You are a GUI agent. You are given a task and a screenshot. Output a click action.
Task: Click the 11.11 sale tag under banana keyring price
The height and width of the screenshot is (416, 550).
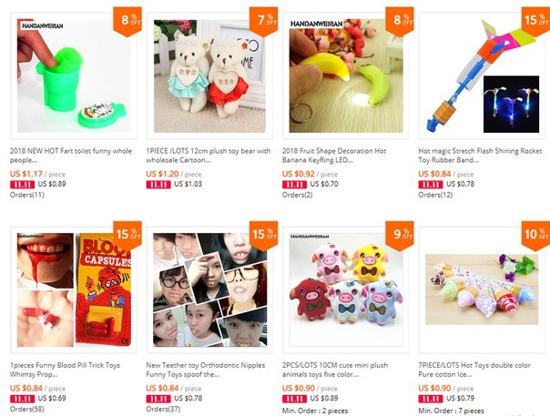(x=294, y=185)
